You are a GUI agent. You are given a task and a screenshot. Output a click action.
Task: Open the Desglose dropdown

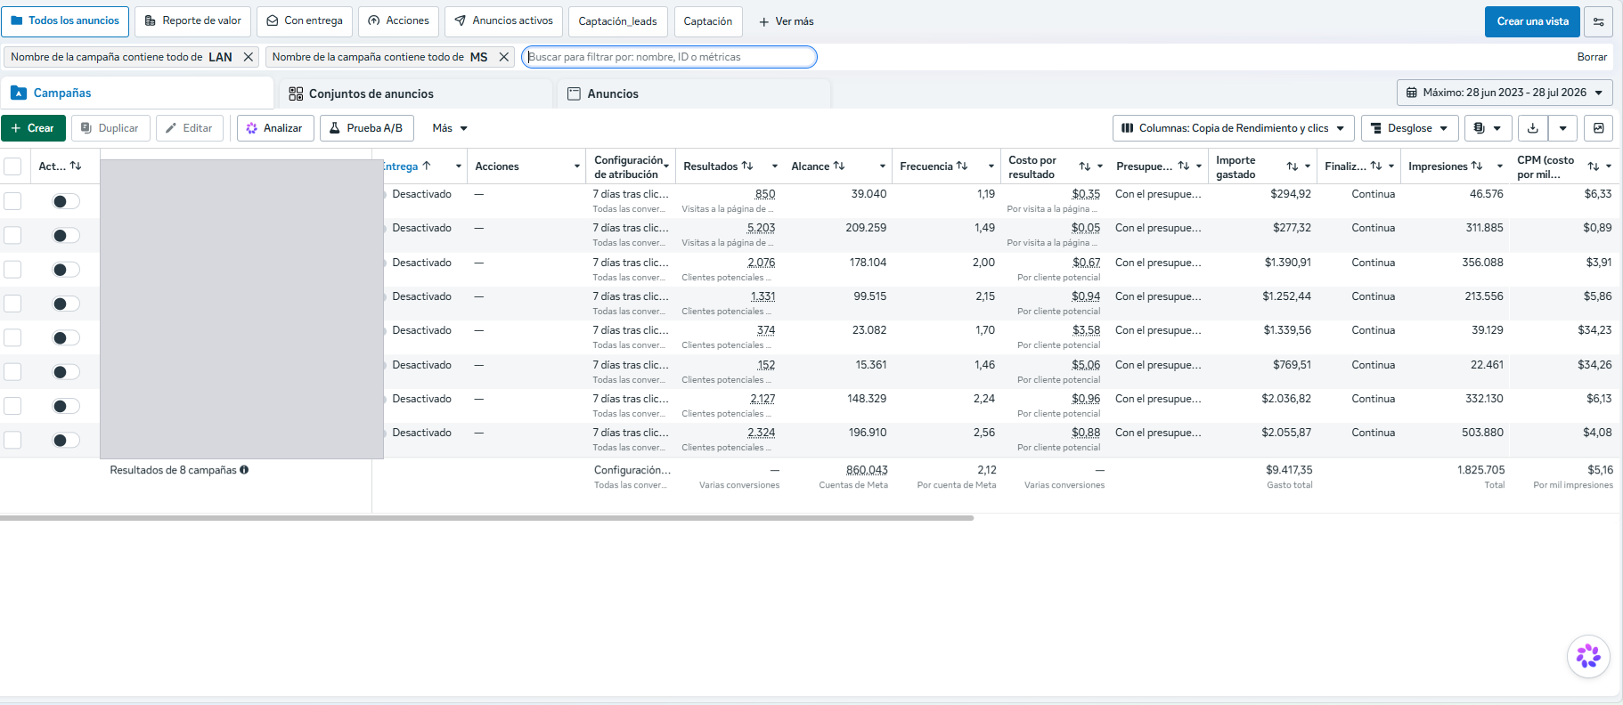1410,128
